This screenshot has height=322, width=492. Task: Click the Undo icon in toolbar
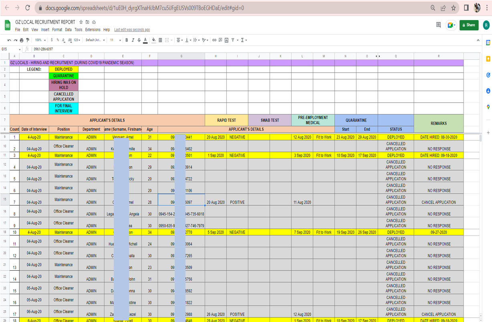click(x=9, y=40)
